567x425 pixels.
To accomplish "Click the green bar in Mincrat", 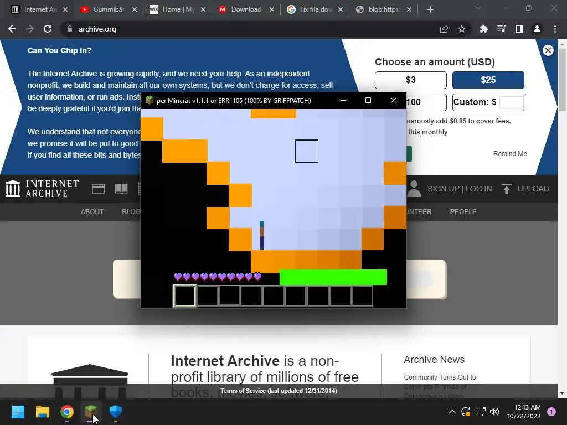I will pos(333,277).
